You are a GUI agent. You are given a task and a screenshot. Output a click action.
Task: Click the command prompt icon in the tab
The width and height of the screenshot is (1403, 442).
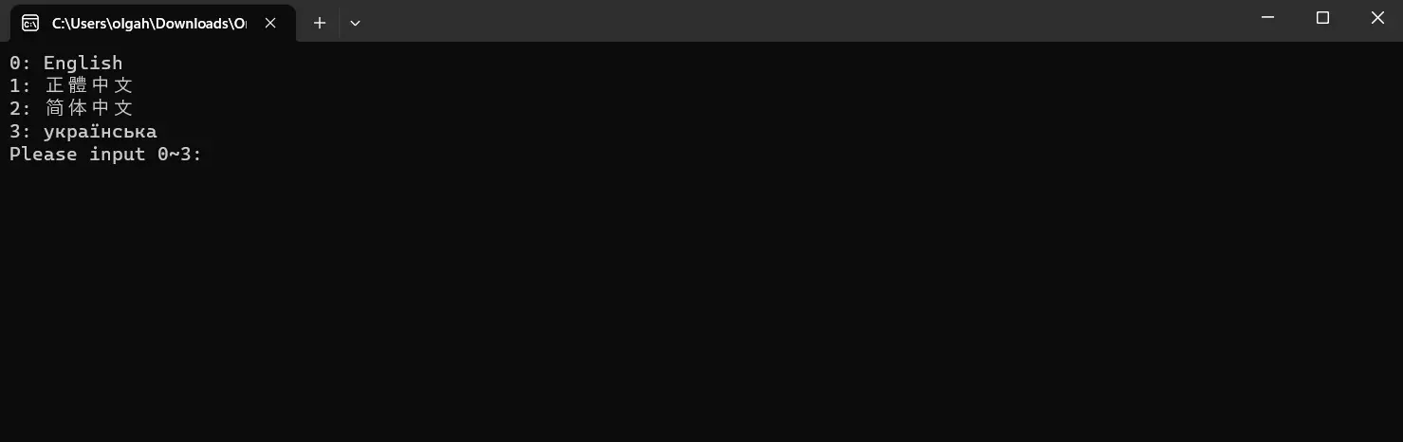pos(30,23)
